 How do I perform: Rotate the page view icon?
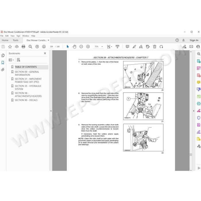[x=161, y=47]
